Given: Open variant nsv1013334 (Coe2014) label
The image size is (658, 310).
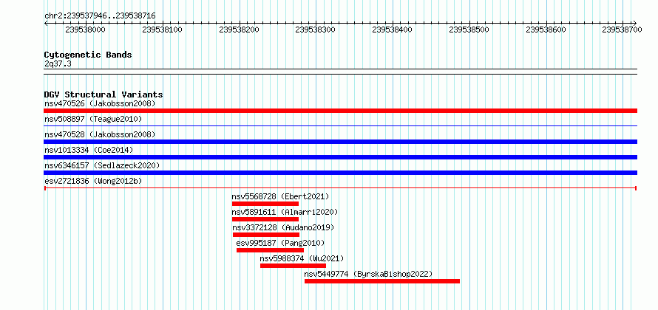Looking at the screenshot, I should coord(89,150).
